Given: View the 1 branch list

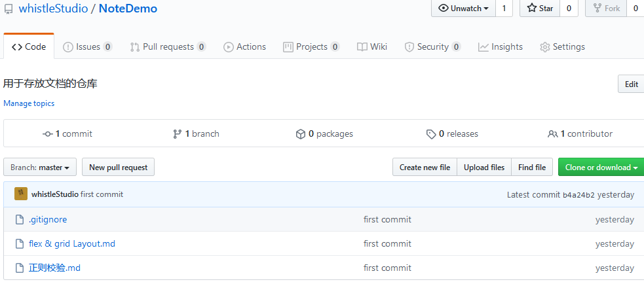Looking at the screenshot, I should 196,134.
